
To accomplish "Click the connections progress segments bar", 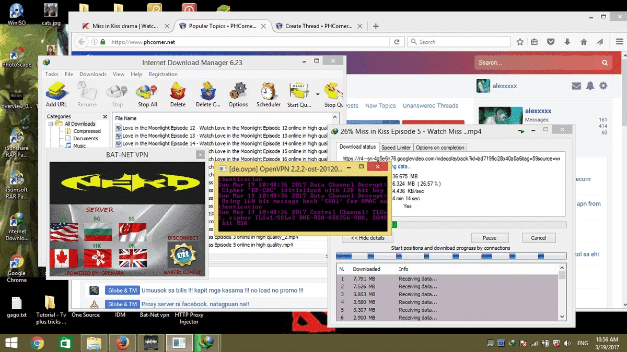I will coord(451,256).
